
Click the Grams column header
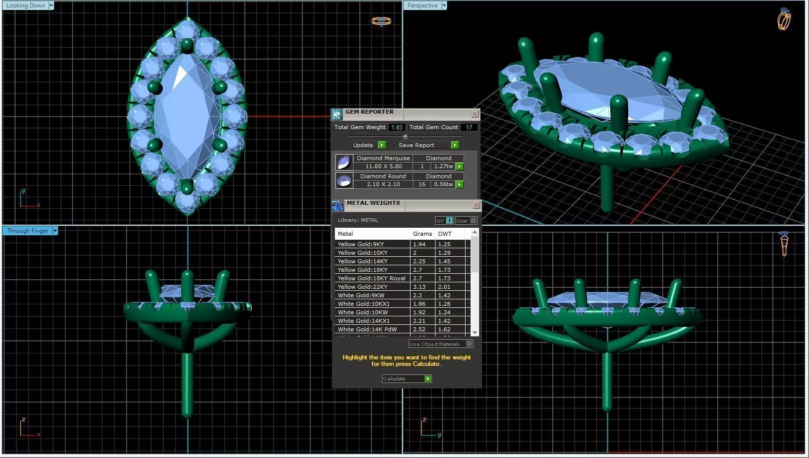(x=423, y=234)
